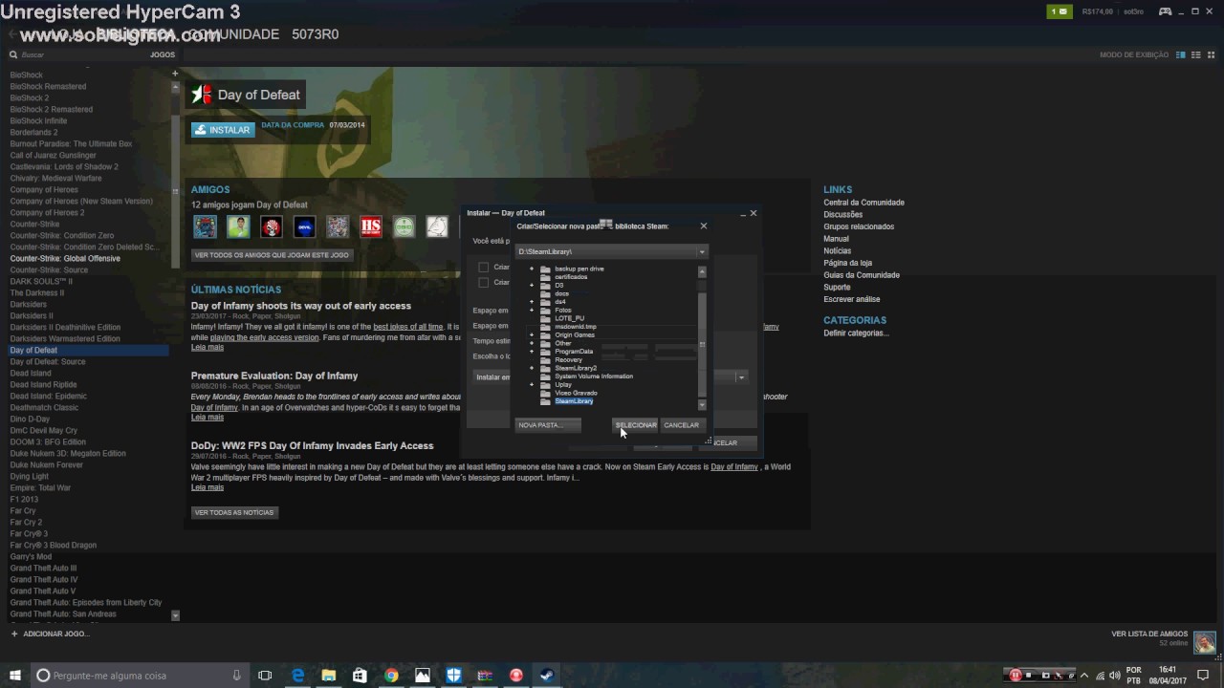
Task: Open Windows Store from the taskbar
Action: 360,676
